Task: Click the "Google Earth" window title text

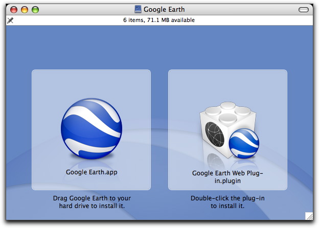Action: (x=165, y=9)
